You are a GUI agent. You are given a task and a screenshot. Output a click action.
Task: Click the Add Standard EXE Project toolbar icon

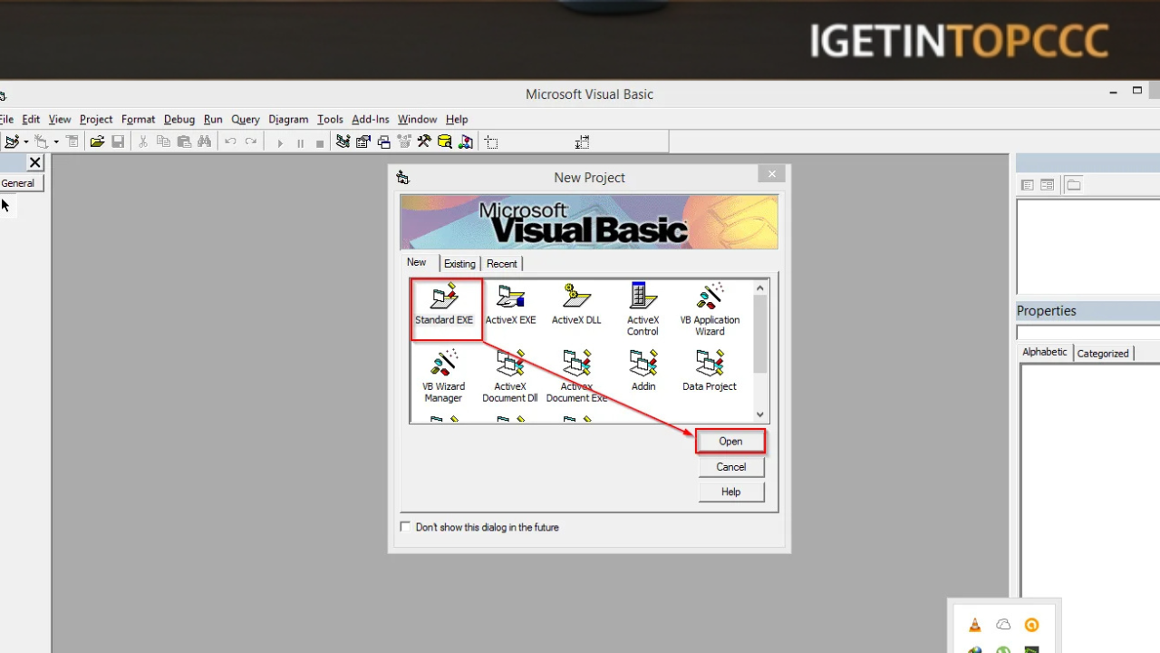(12, 142)
